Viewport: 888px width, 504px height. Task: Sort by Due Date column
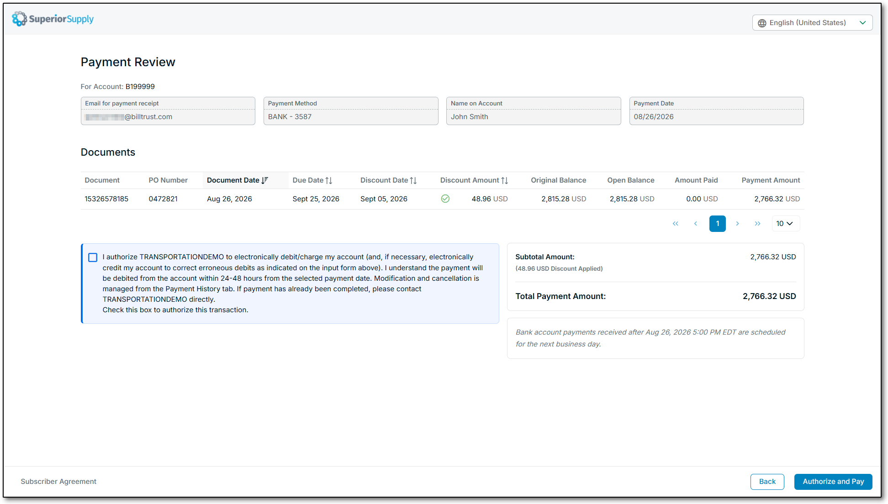pyautogui.click(x=312, y=180)
